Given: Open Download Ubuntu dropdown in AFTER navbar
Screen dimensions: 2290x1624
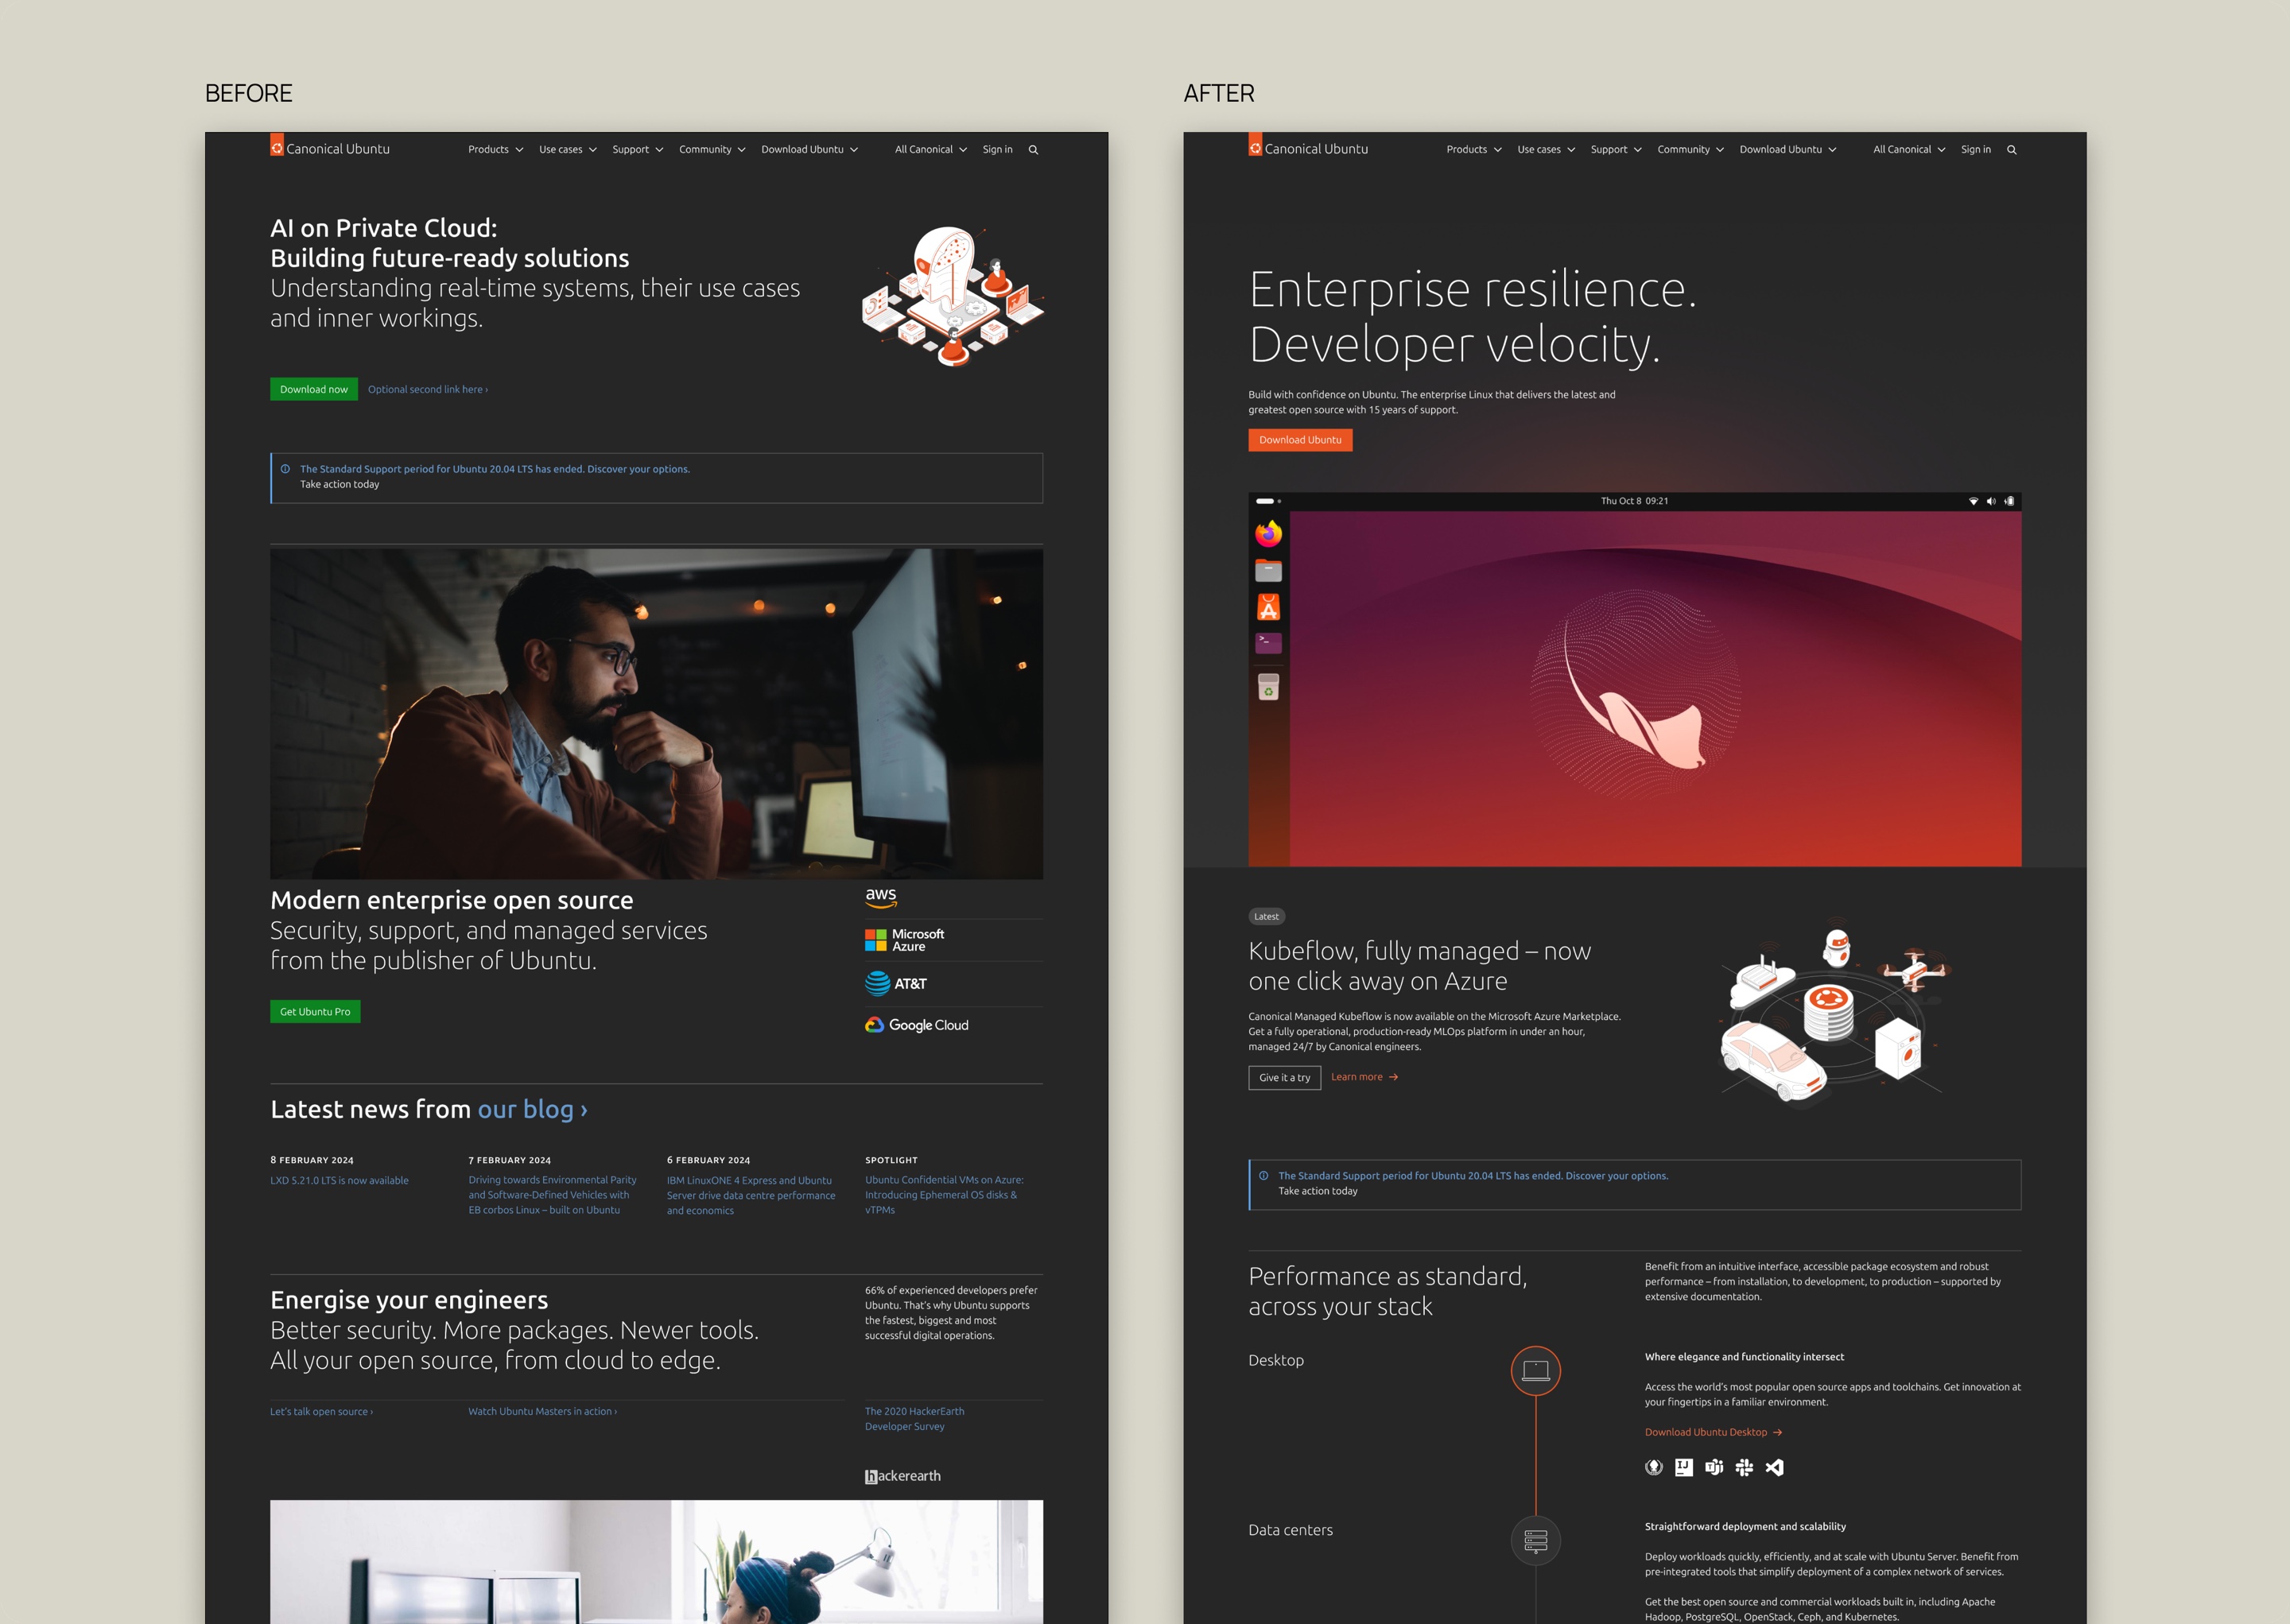Looking at the screenshot, I should pos(1788,150).
